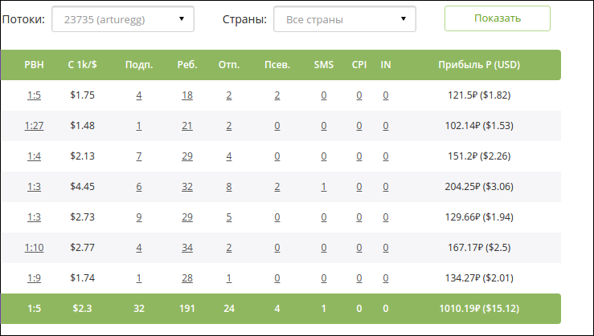This screenshot has width=594, height=336.
Task: Click rebill count 21 link
Action: click(x=187, y=125)
